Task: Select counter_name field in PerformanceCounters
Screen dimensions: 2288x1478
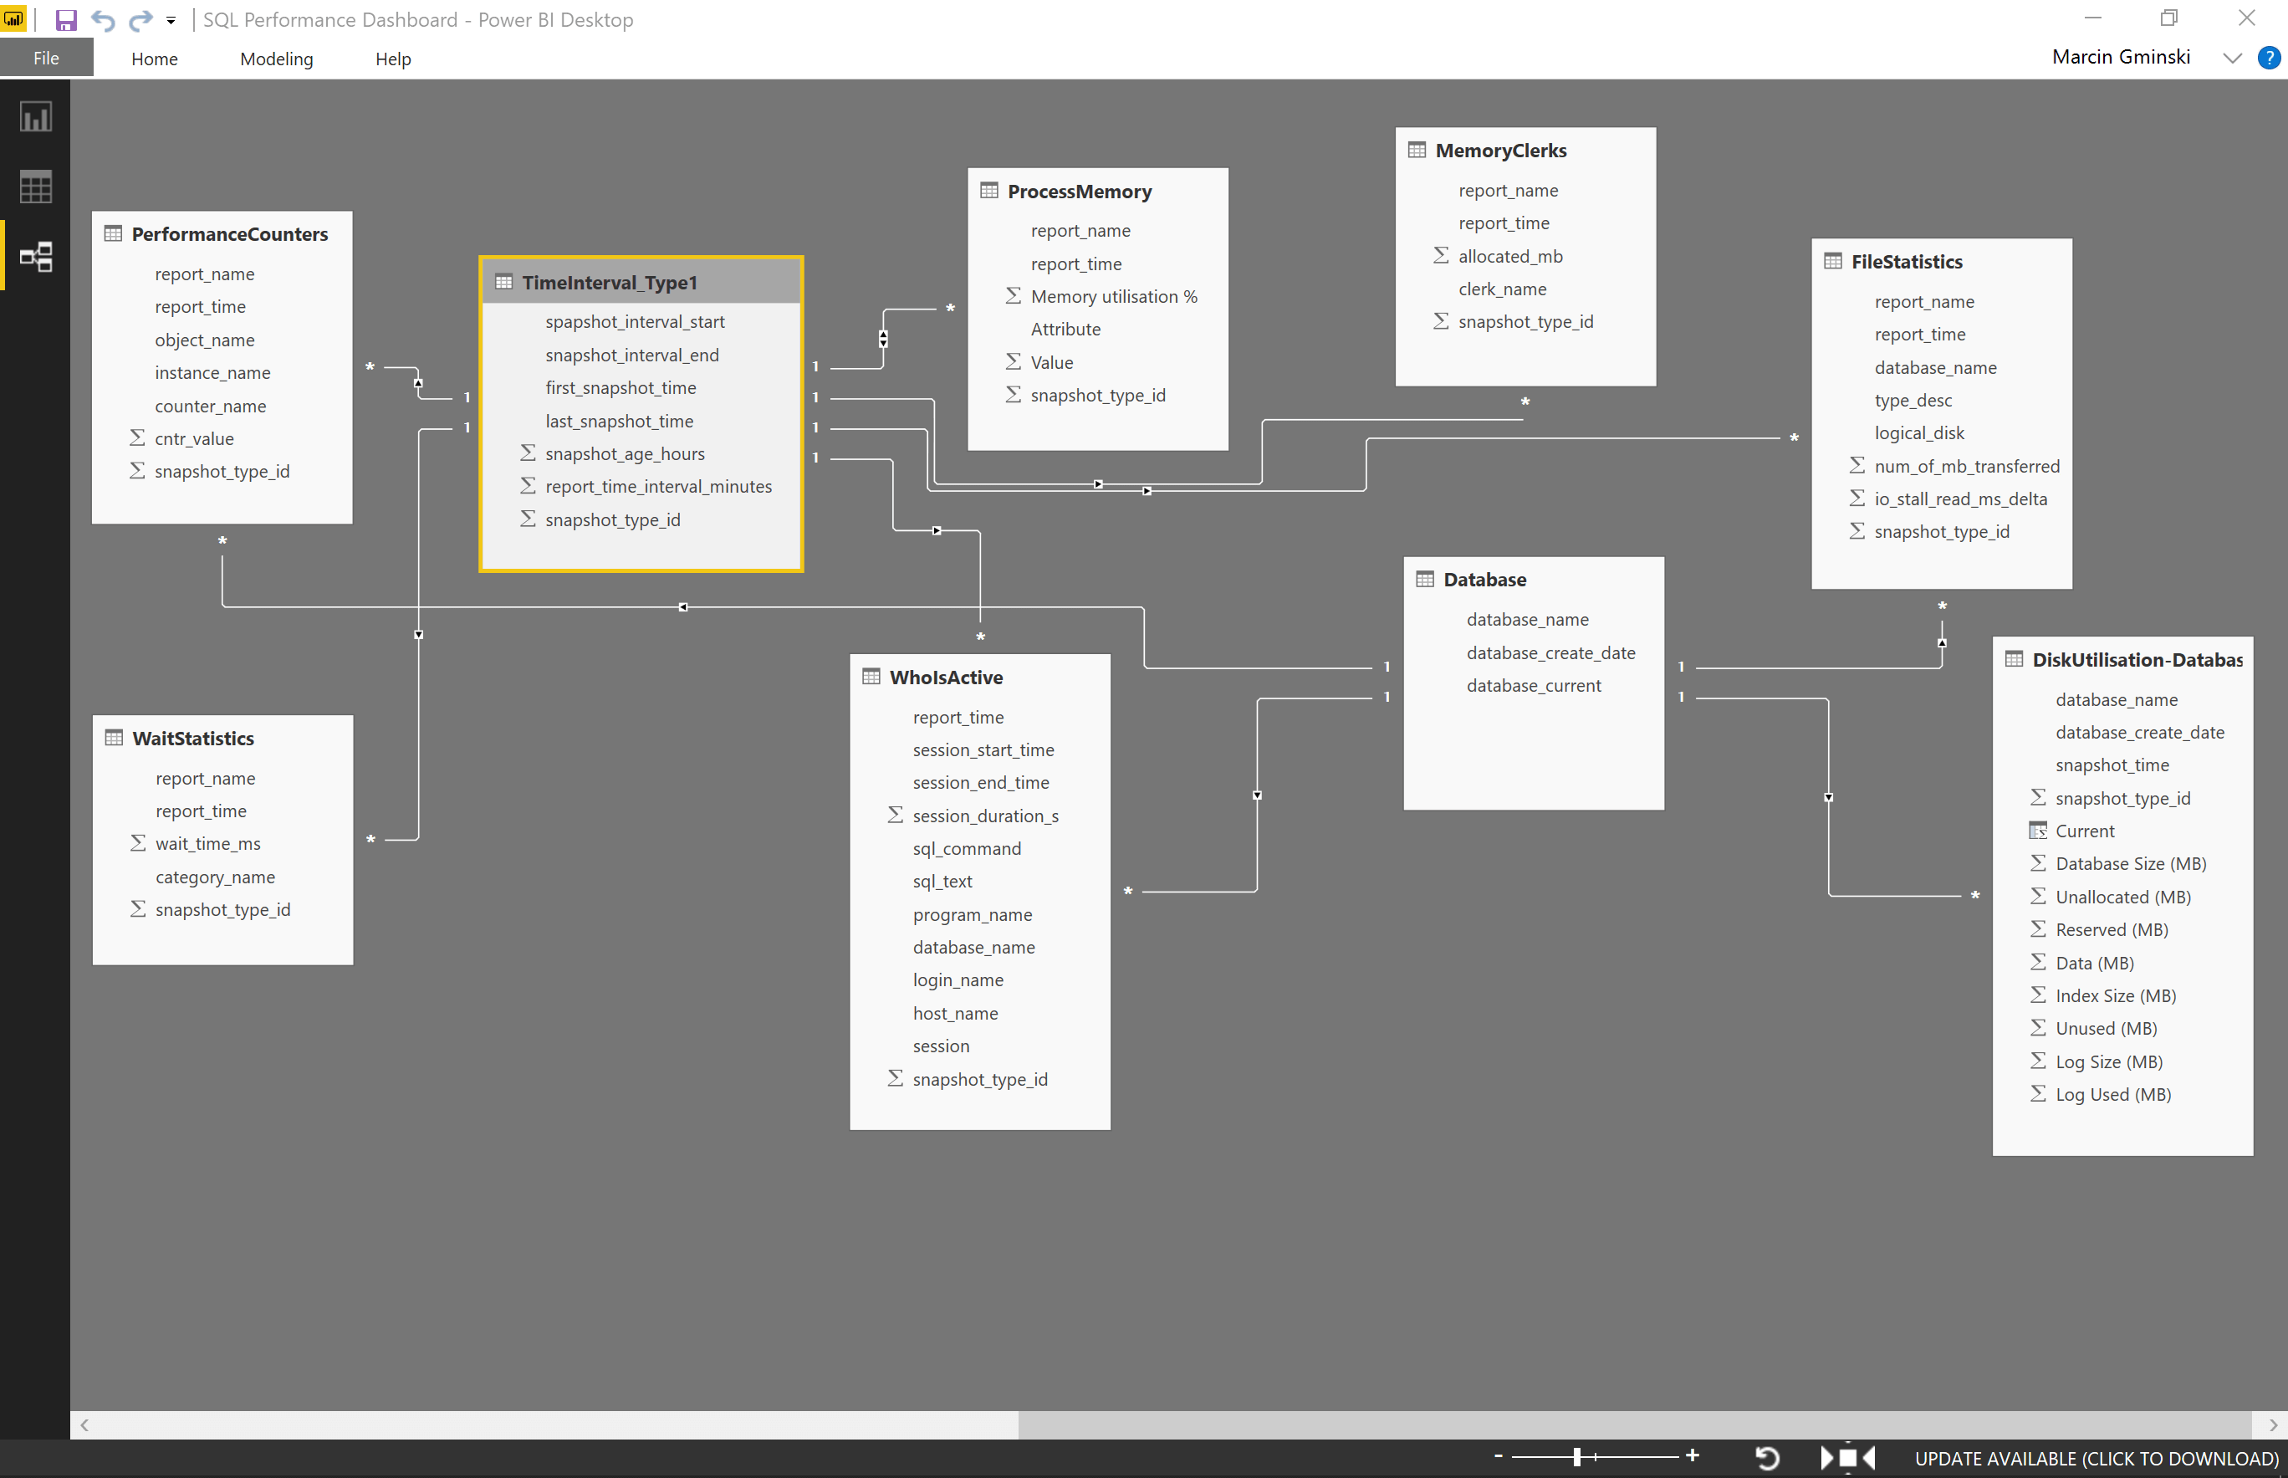Action: coord(210,406)
